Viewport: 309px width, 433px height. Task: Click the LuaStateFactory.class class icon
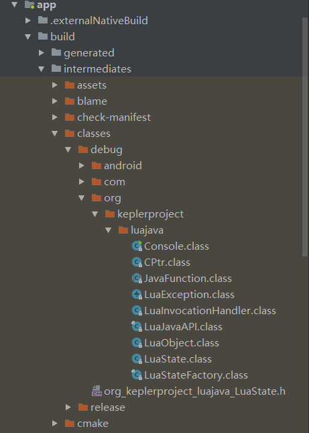tap(137, 375)
